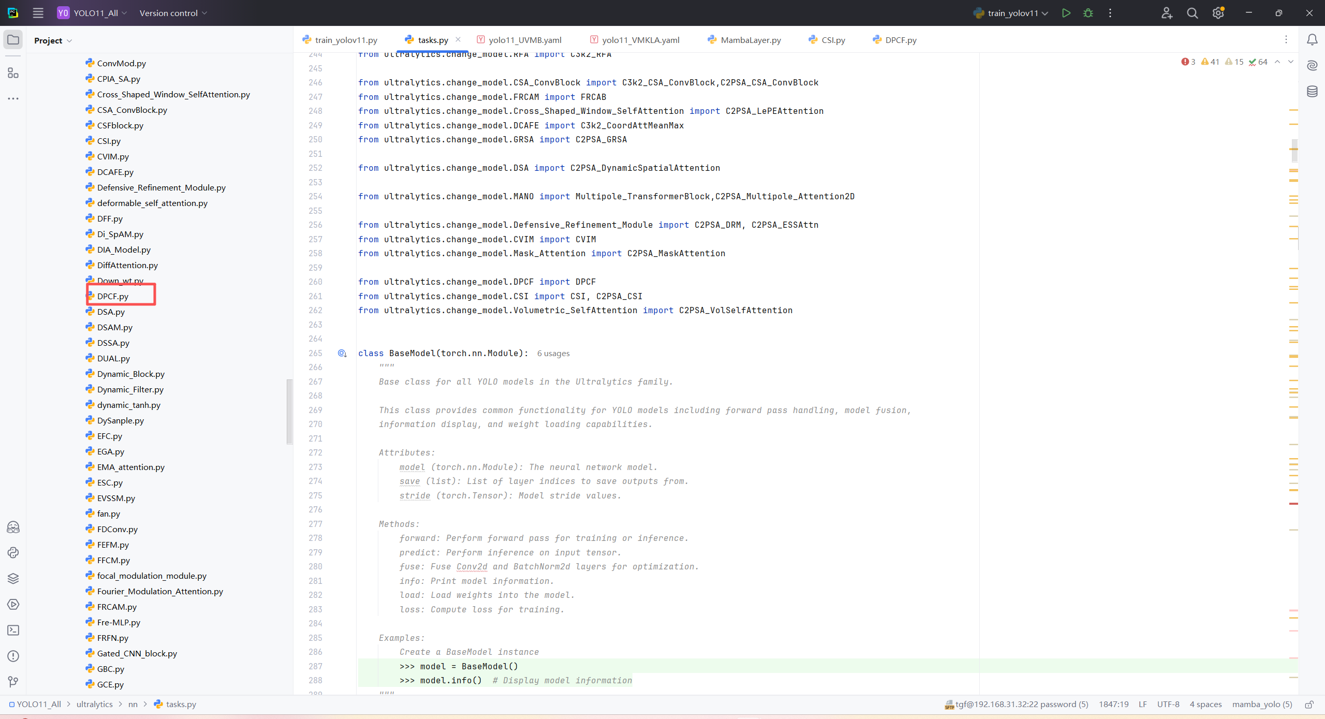
Task: Switch to yolo11_UVMB.yaml tab
Action: click(x=524, y=40)
